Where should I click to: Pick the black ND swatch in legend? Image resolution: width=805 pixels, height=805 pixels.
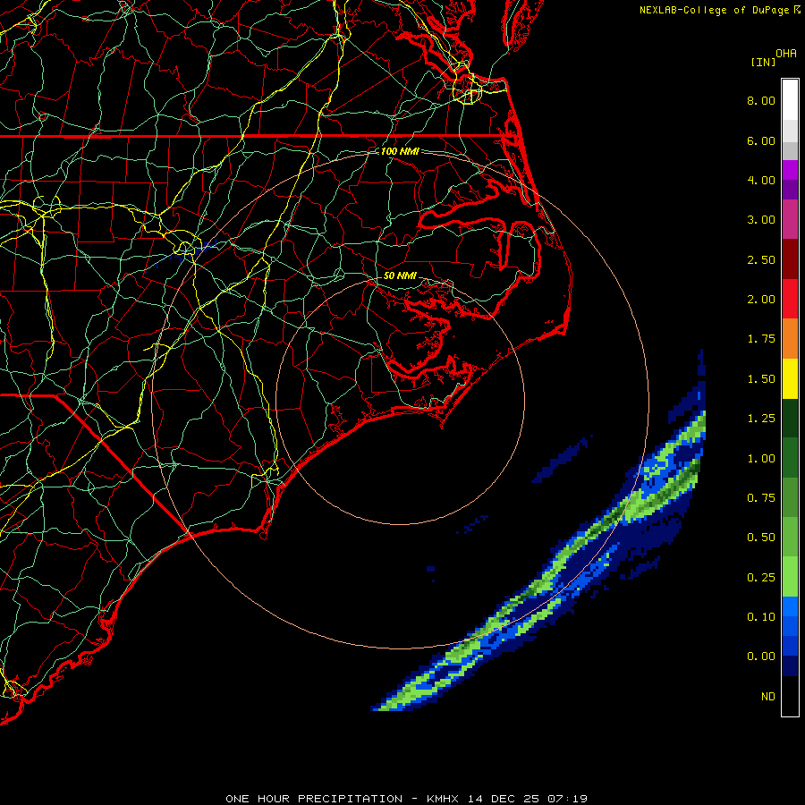790,696
